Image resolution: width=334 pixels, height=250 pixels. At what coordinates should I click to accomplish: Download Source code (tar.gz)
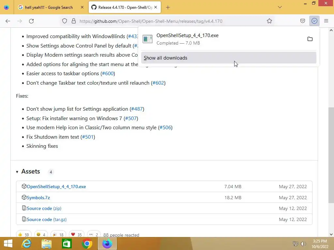tap(47, 220)
